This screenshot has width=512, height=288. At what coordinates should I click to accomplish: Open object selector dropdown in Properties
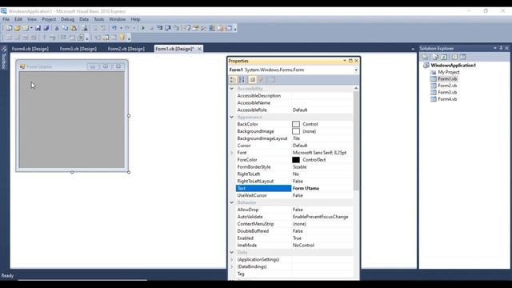[356, 70]
